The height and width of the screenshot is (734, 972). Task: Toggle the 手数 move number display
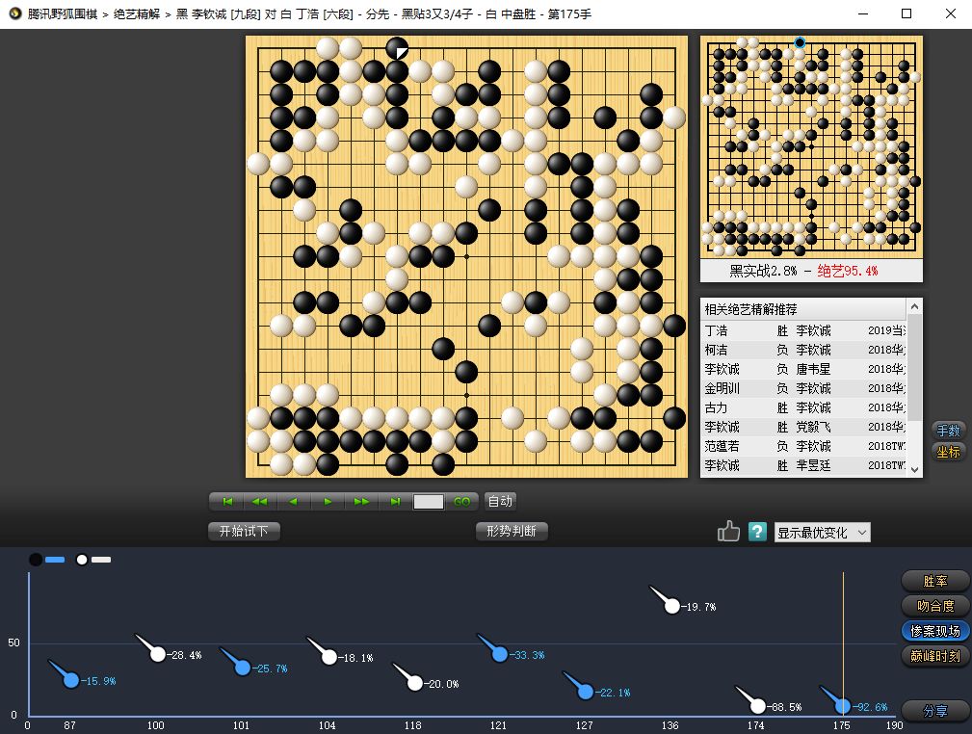(x=948, y=432)
